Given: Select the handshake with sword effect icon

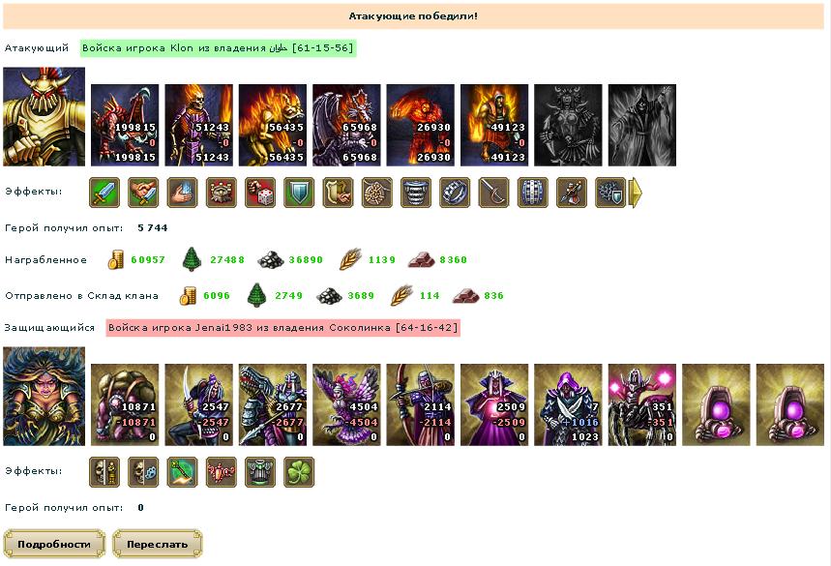Looking at the screenshot, I should (x=143, y=193).
